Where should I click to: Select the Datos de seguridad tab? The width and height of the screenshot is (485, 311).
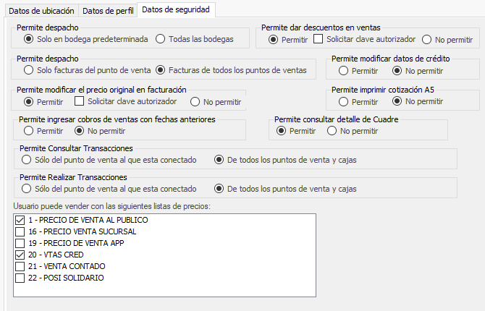(177, 10)
